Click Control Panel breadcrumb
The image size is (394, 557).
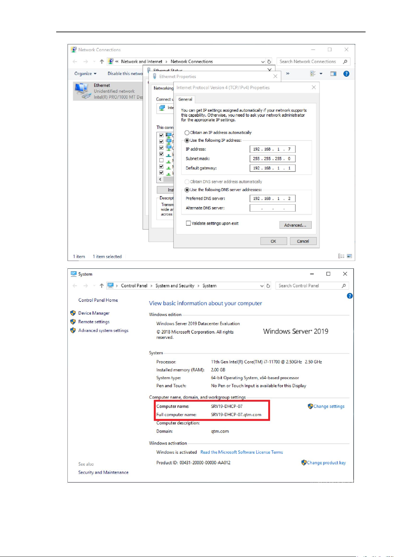(x=134, y=286)
